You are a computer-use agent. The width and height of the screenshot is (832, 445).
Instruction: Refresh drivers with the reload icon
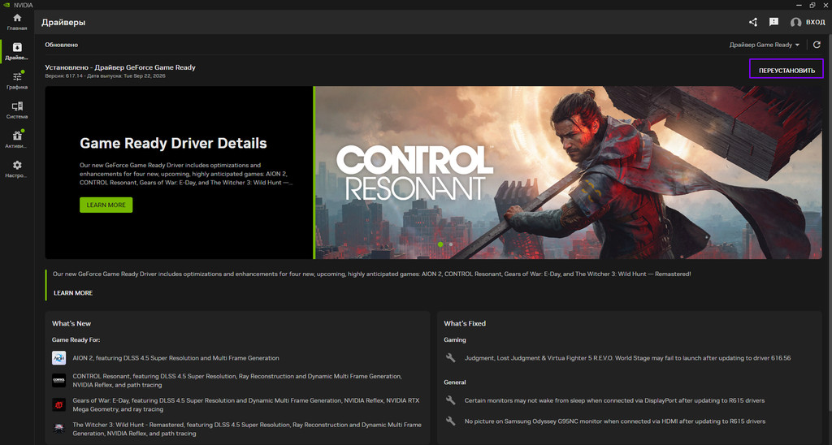click(x=817, y=45)
